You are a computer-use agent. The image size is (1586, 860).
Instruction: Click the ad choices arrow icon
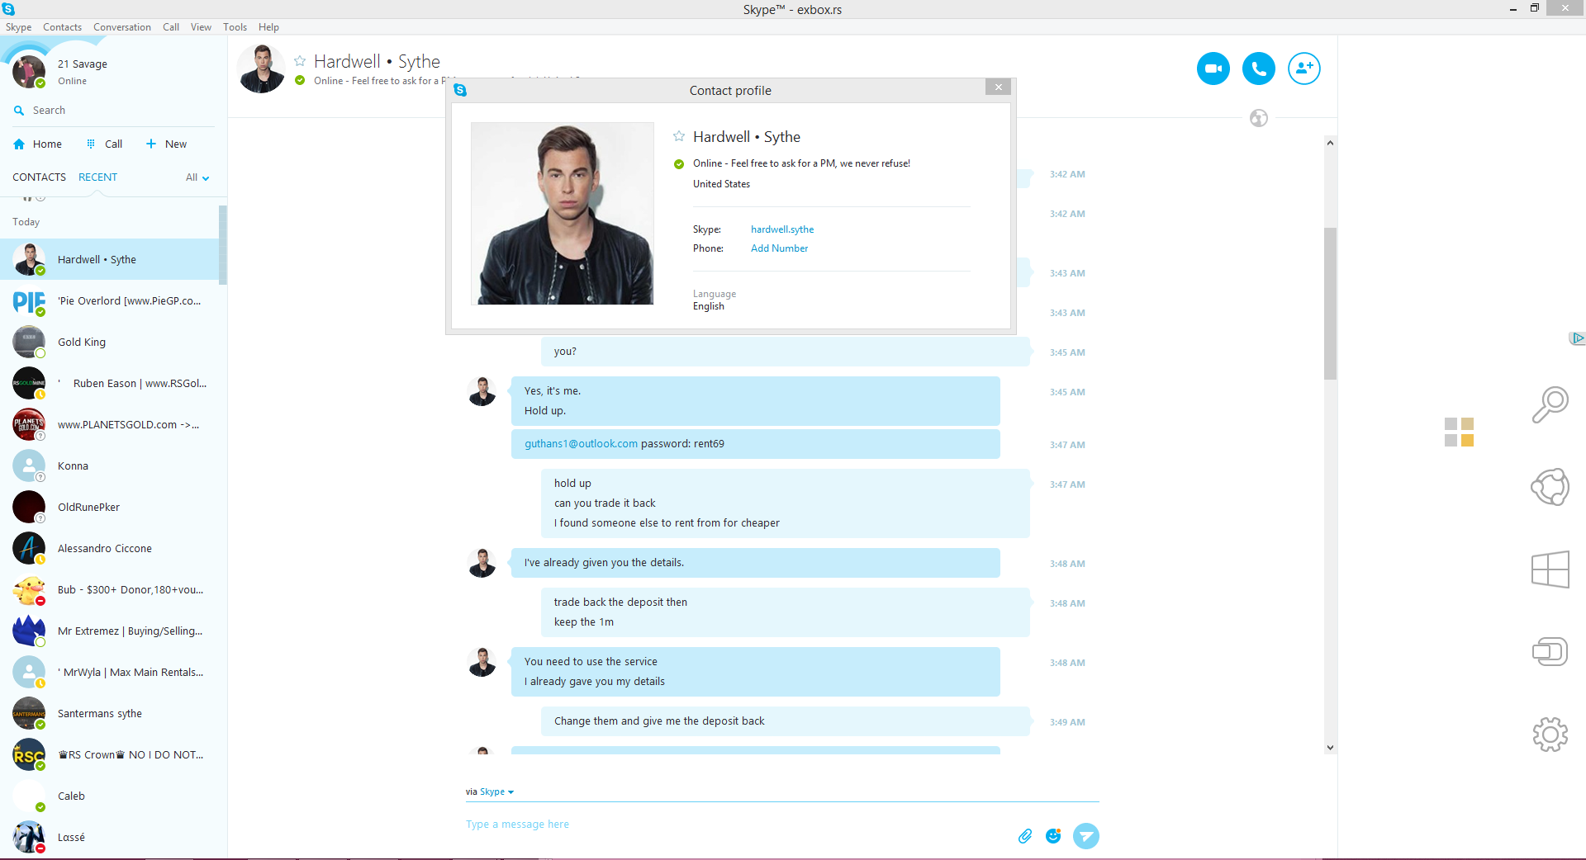pos(1577,338)
